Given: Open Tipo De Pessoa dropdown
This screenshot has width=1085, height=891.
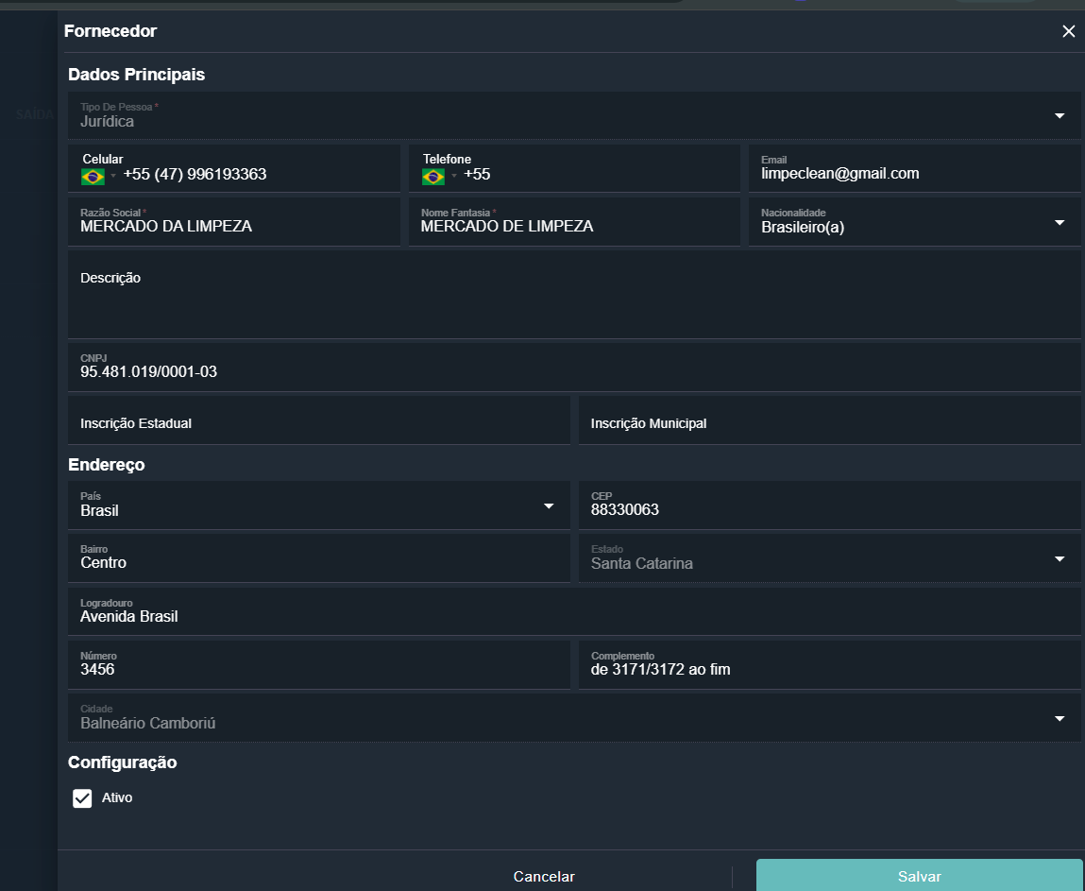Looking at the screenshot, I should 574,115.
